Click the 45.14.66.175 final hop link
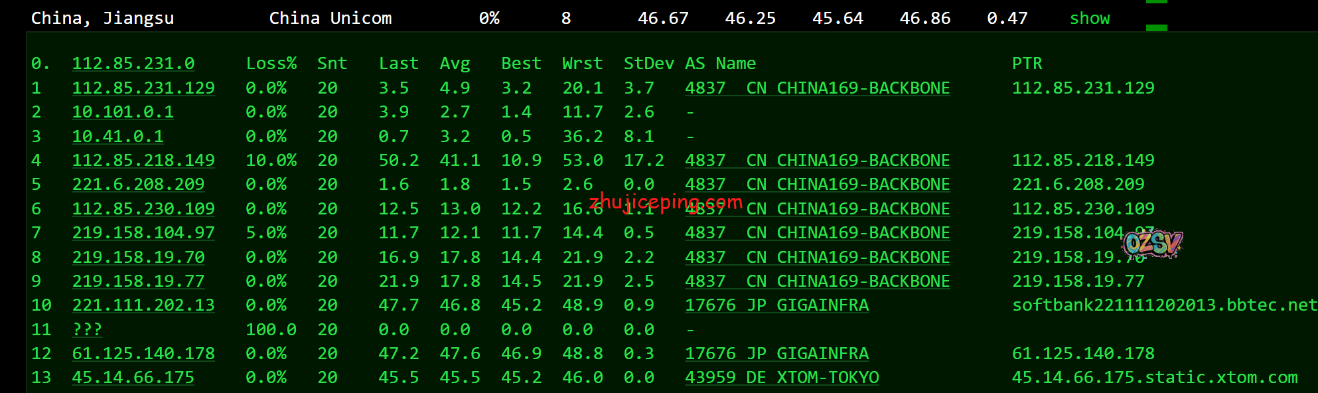Screen dimensions: 1318x393 point(133,378)
